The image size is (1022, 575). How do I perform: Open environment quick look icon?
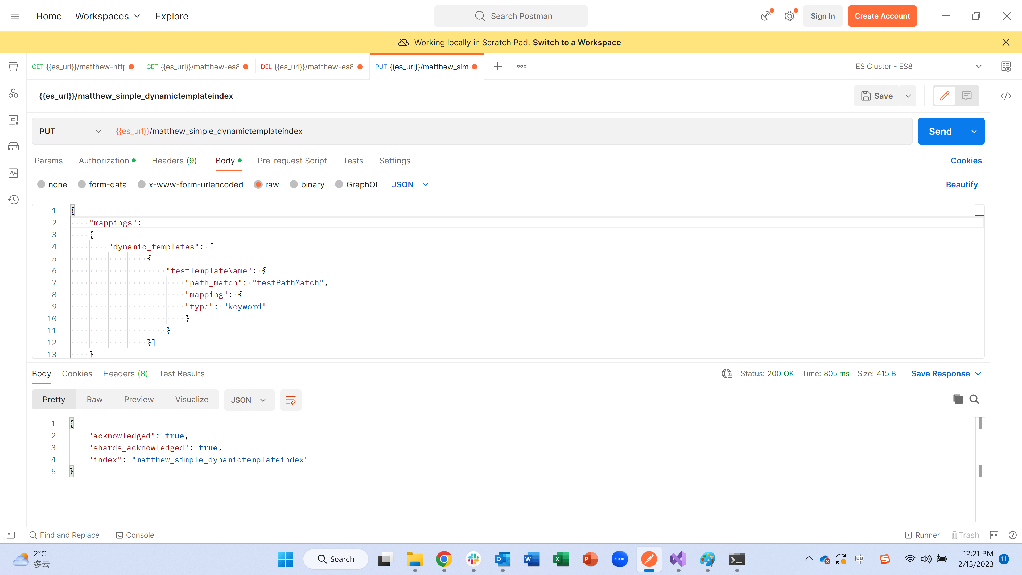[x=1006, y=66]
